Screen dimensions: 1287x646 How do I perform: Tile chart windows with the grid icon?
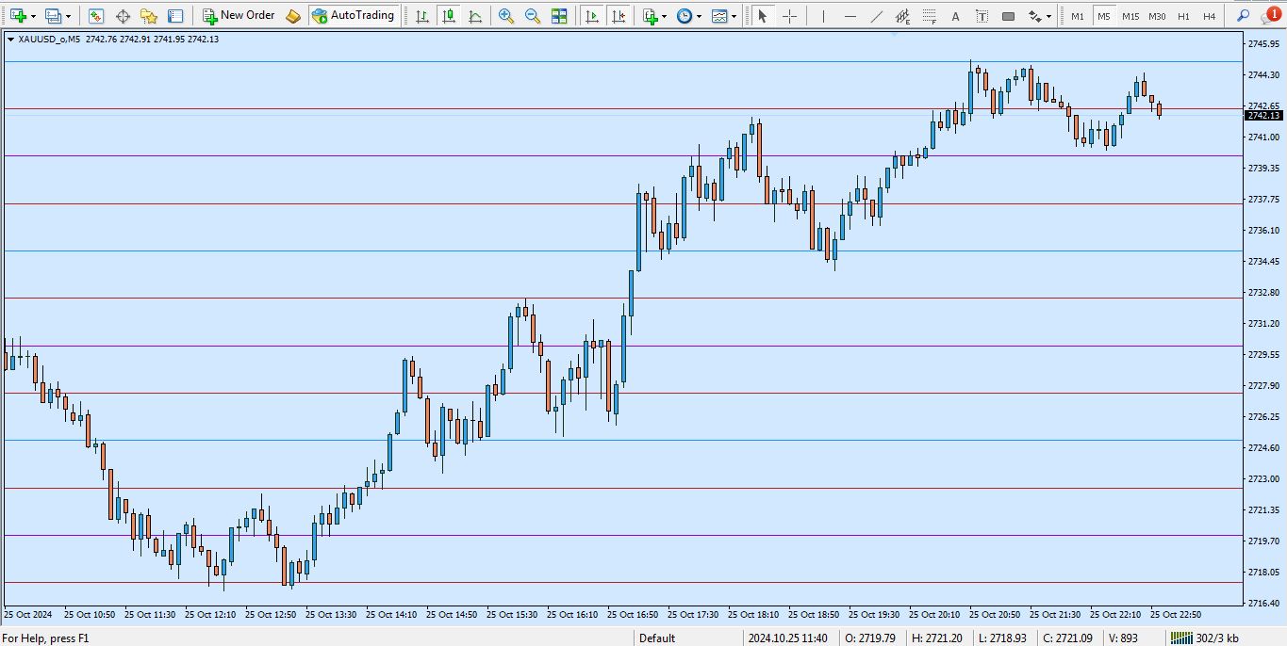pos(559,16)
